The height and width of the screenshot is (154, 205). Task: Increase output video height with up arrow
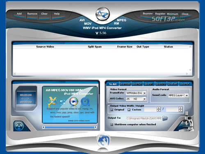180,108
